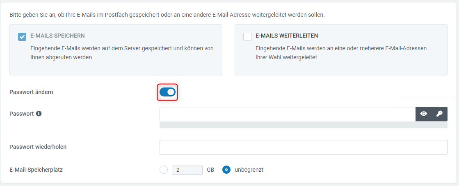Click the E-Mails weiterleiten description text

[x=340, y=53]
